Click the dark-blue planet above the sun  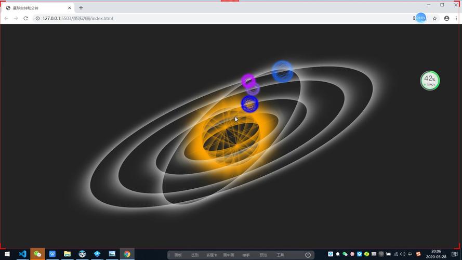pyautogui.click(x=249, y=104)
